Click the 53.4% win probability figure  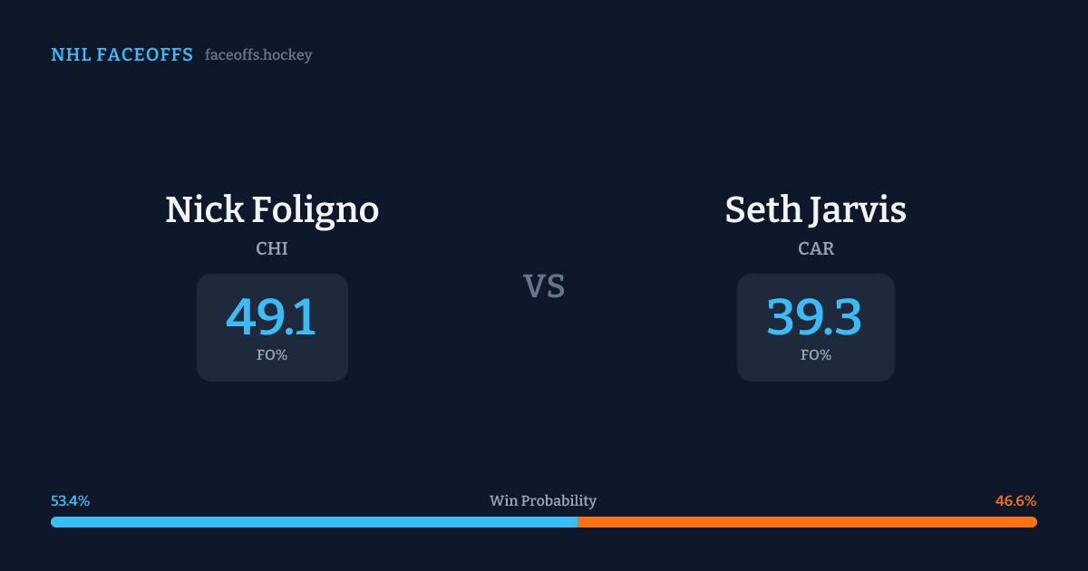pos(70,501)
